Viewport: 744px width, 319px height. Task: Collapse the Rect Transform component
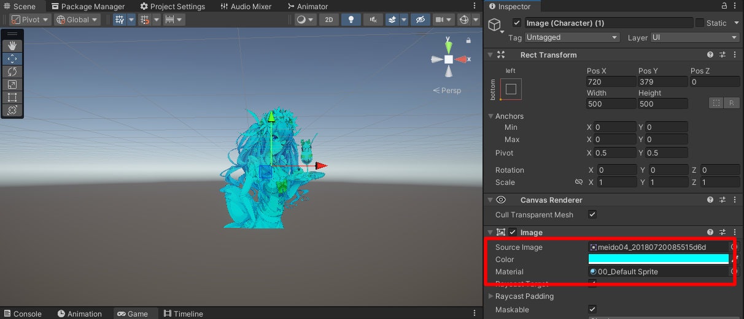(x=490, y=54)
